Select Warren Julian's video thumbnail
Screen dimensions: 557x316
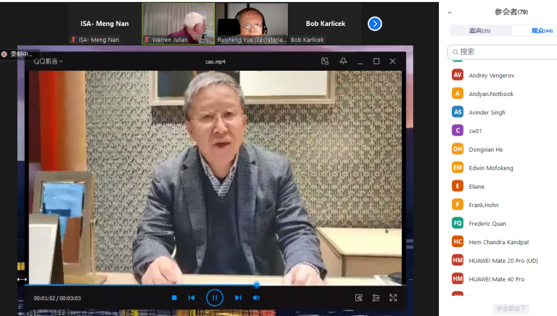pos(178,23)
